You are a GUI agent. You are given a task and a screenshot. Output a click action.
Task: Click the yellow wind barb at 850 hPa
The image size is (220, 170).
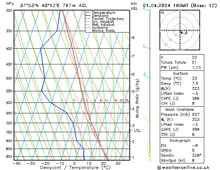[148, 146]
